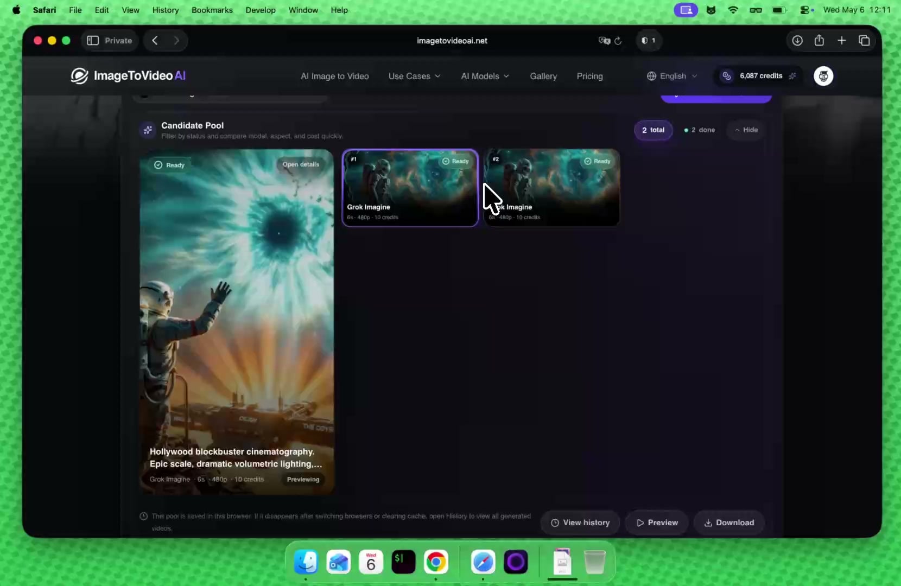The height and width of the screenshot is (586, 901).
Task: Open the privacy shield report
Action: [x=648, y=41]
